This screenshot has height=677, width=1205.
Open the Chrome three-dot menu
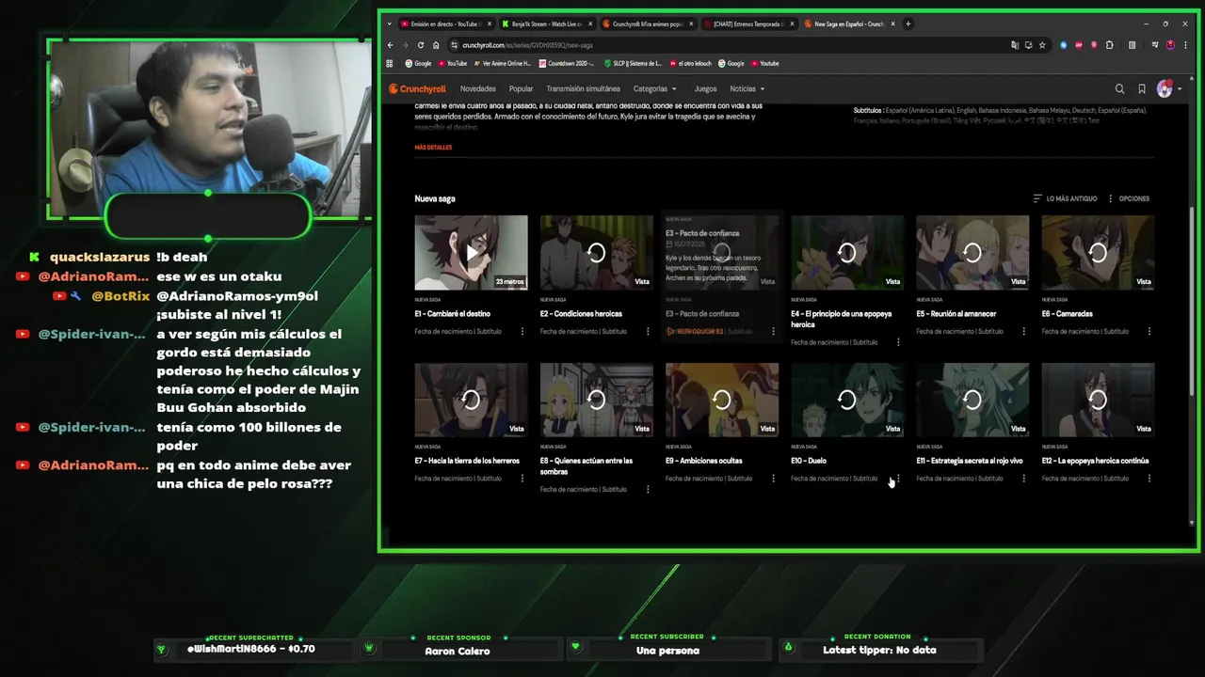(1184, 45)
